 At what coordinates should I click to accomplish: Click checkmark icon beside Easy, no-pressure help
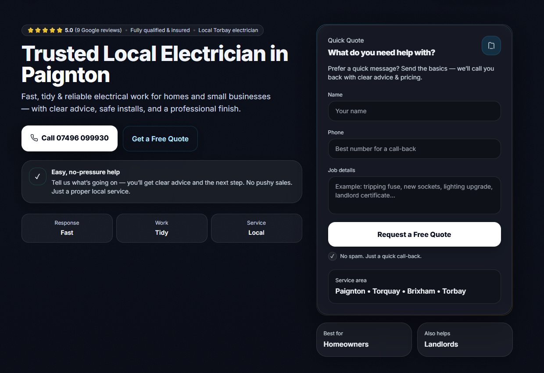coord(38,176)
